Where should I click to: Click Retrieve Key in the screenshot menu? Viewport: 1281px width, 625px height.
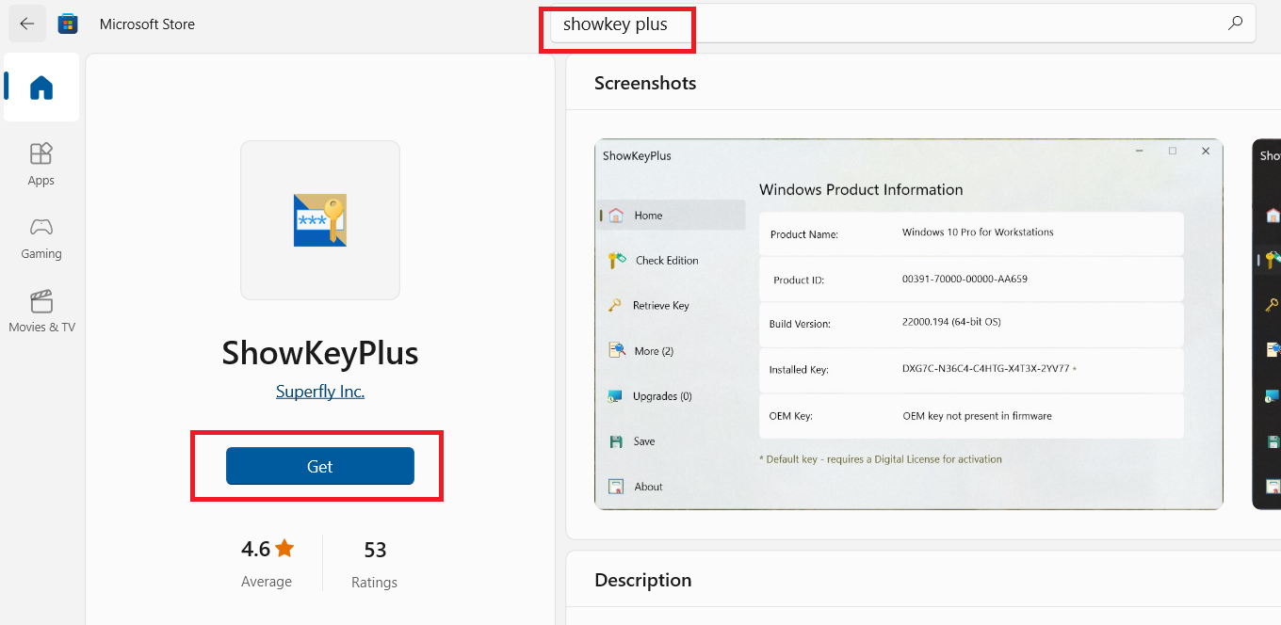click(x=661, y=306)
